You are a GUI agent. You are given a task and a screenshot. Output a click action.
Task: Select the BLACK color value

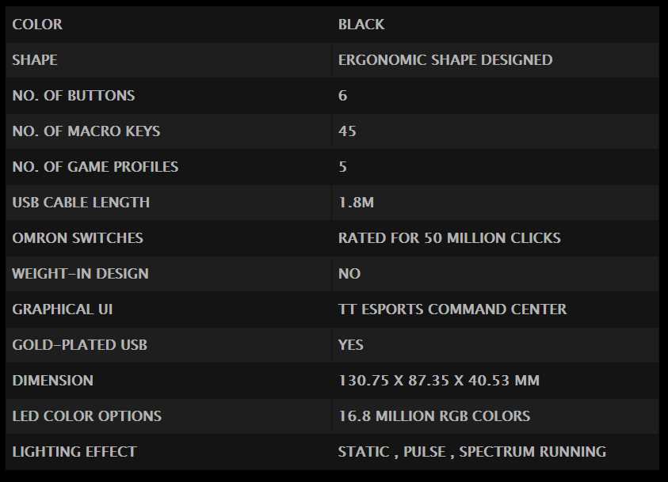point(361,25)
